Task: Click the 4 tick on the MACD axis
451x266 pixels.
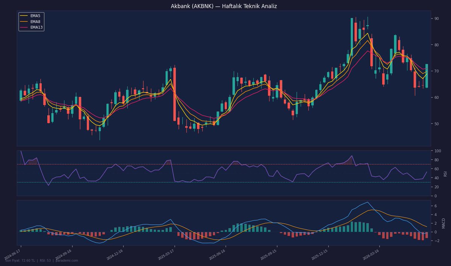Action: pos(436,215)
